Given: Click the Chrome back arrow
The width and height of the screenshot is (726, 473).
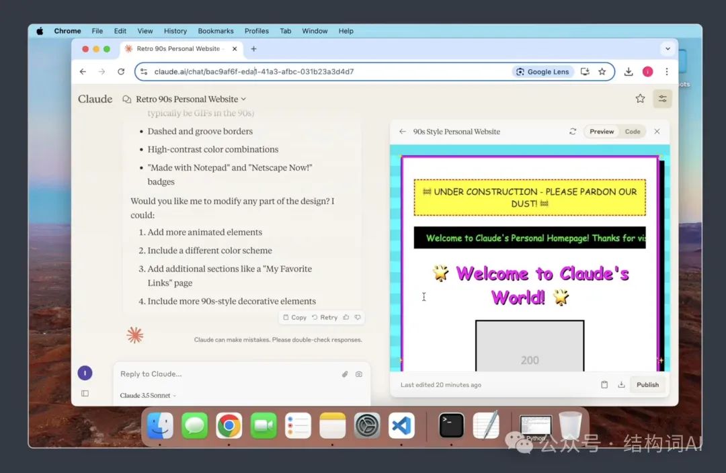Looking at the screenshot, I should click(83, 72).
